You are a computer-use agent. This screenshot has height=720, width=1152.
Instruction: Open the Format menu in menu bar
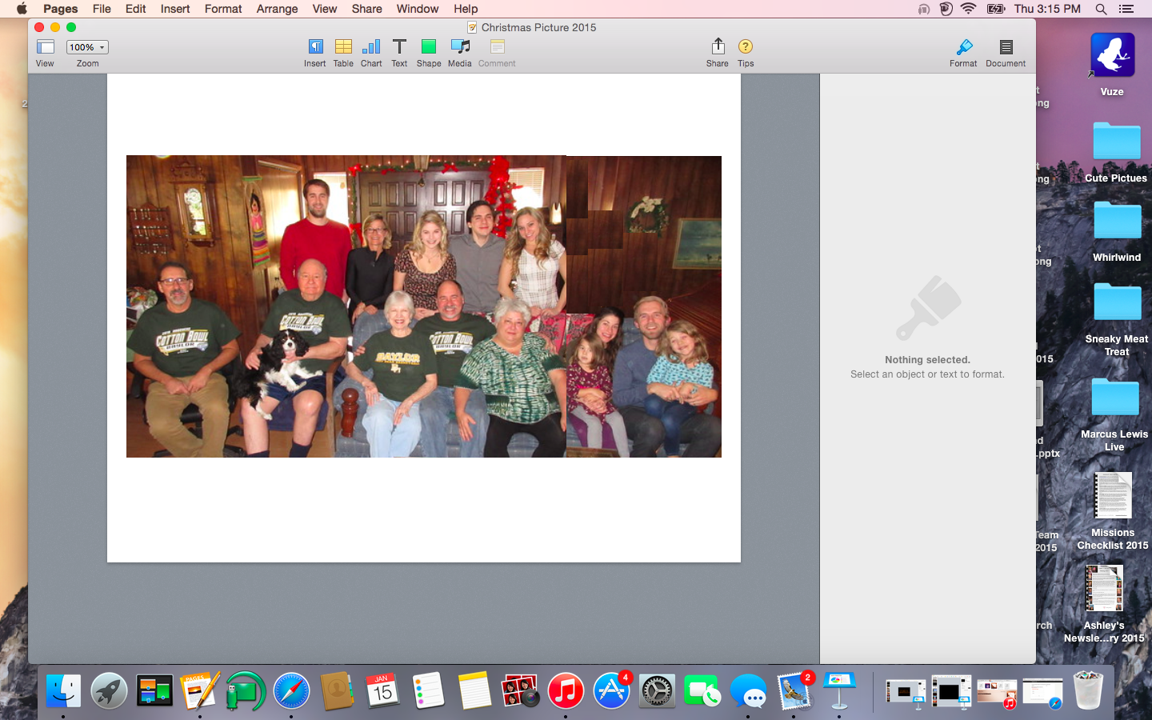coord(223,9)
